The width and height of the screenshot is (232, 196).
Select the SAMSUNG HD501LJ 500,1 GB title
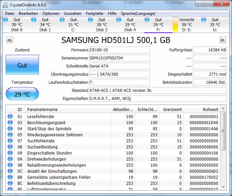116,40
